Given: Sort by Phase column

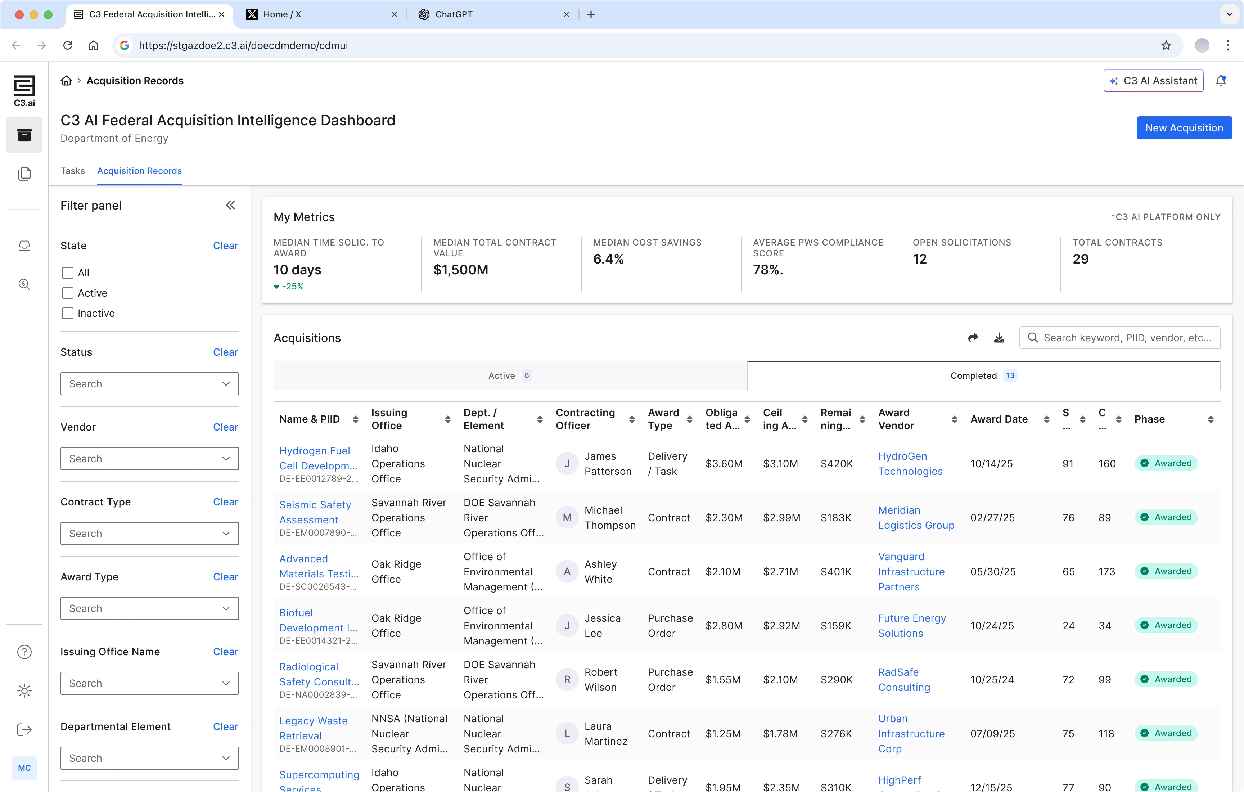Looking at the screenshot, I should point(1211,419).
